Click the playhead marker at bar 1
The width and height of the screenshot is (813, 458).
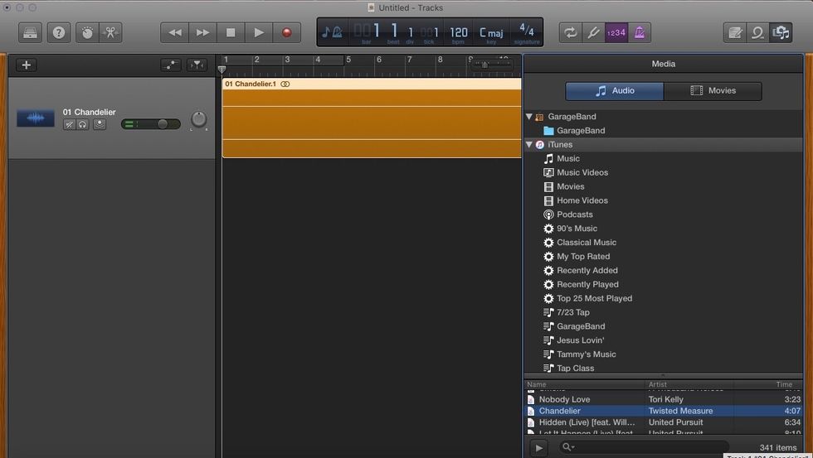(x=222, y=70)
